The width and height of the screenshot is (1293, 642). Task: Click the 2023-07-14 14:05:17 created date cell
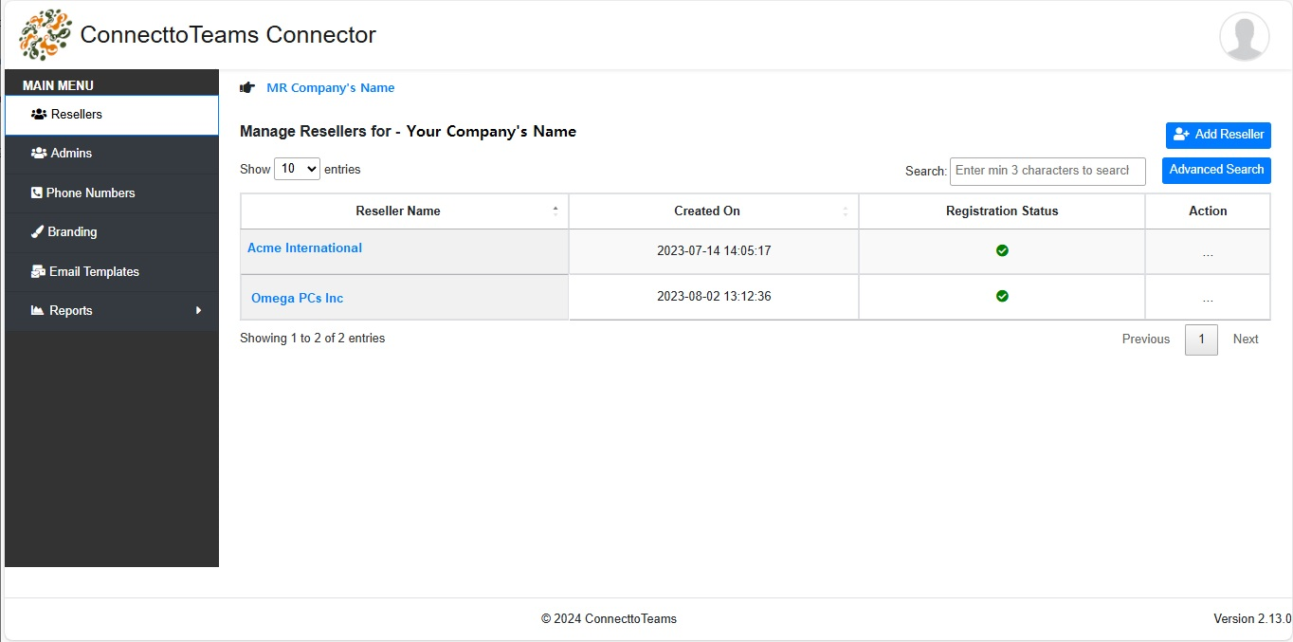714,251
